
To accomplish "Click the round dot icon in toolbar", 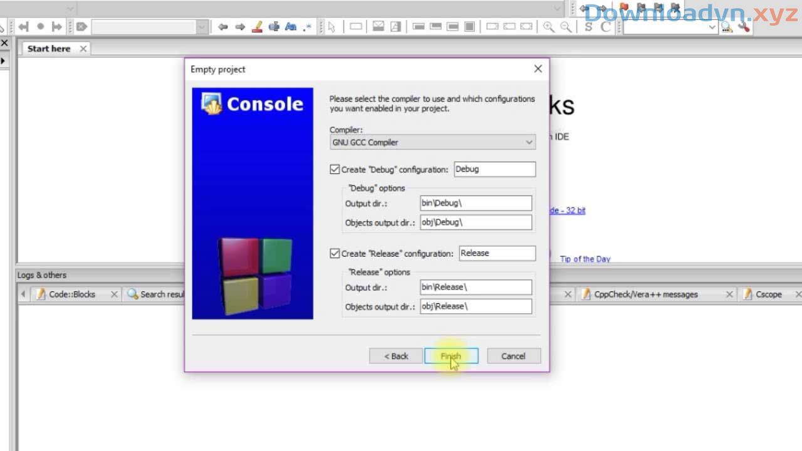I will point(41,27).
